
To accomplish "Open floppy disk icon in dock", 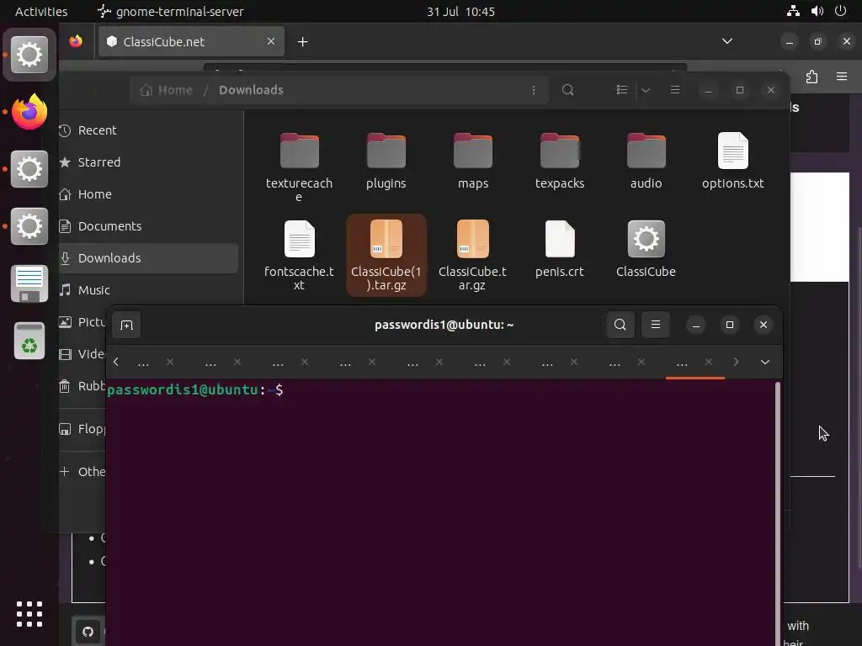I will point(29,283).
